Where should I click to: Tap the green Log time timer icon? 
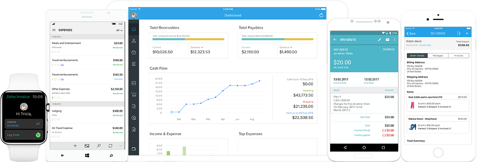point(38,134)
